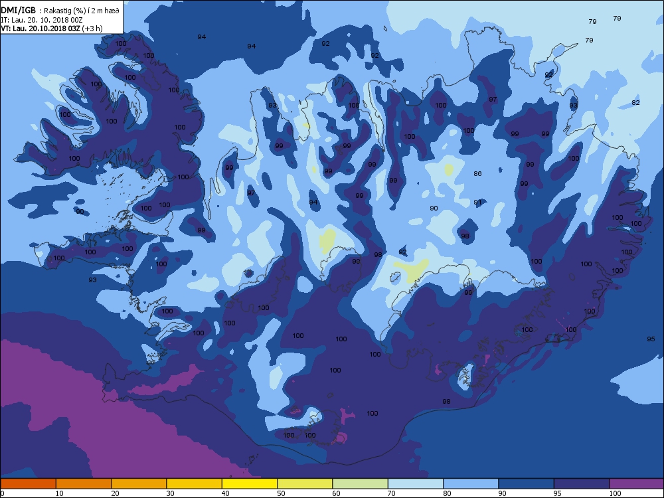Select the medium blue 90–95 legend swatch
This screenshot has height=498, width=664.
(x=527, y=483)
